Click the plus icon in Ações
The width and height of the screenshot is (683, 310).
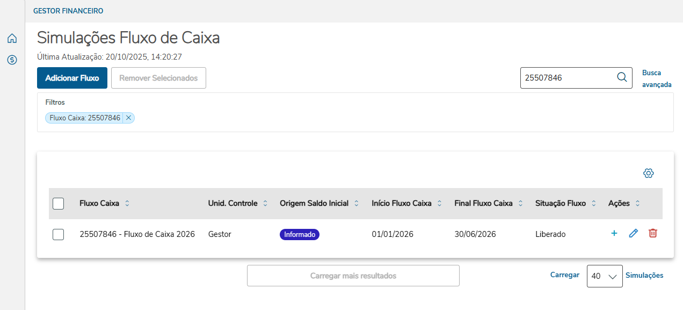(614, 233)
